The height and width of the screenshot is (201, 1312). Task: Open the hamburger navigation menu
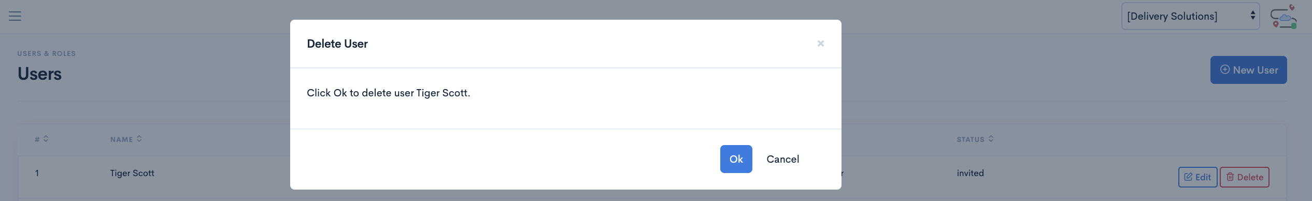[15, 16]
